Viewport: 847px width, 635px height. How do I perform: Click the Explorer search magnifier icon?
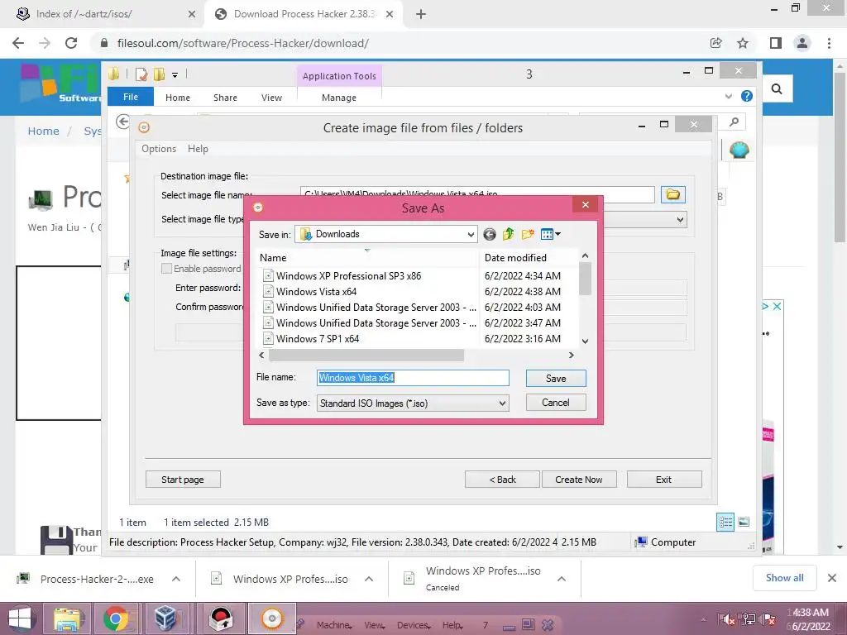click(x=735, y=122)
